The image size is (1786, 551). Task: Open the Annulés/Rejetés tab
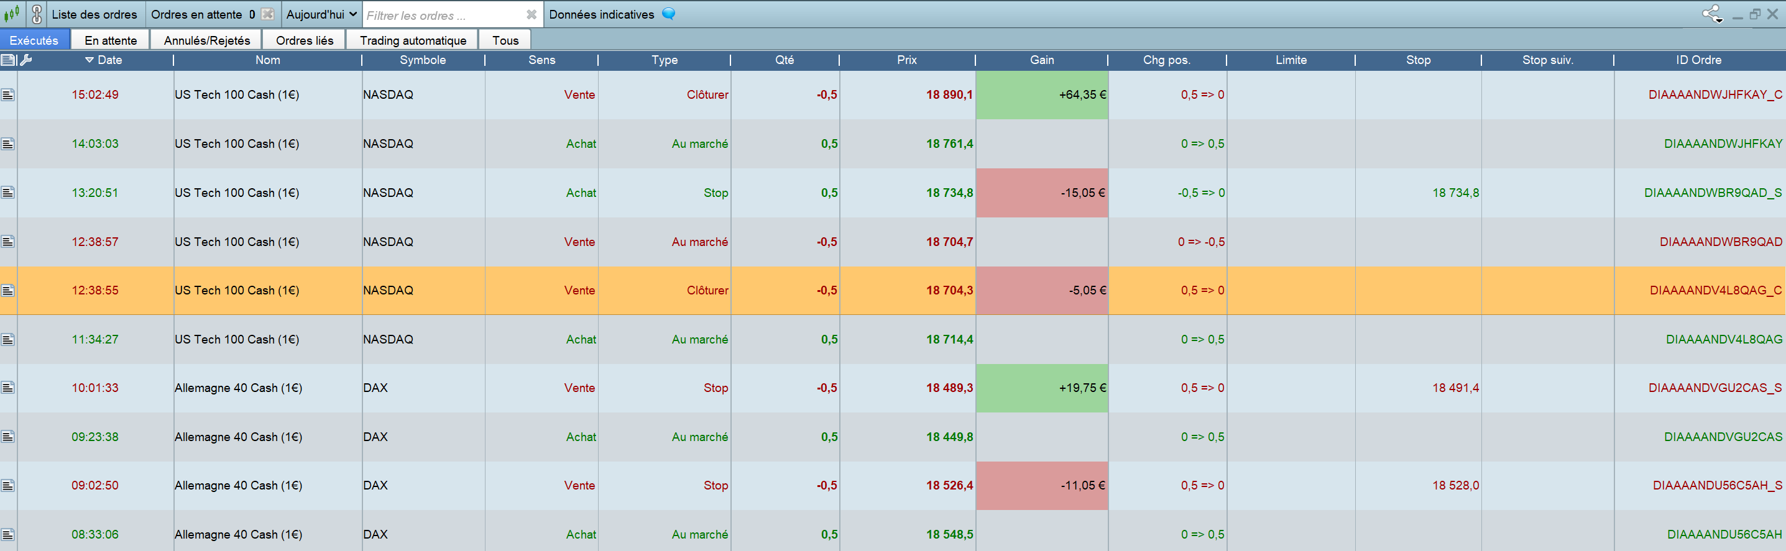coord(206,40)
